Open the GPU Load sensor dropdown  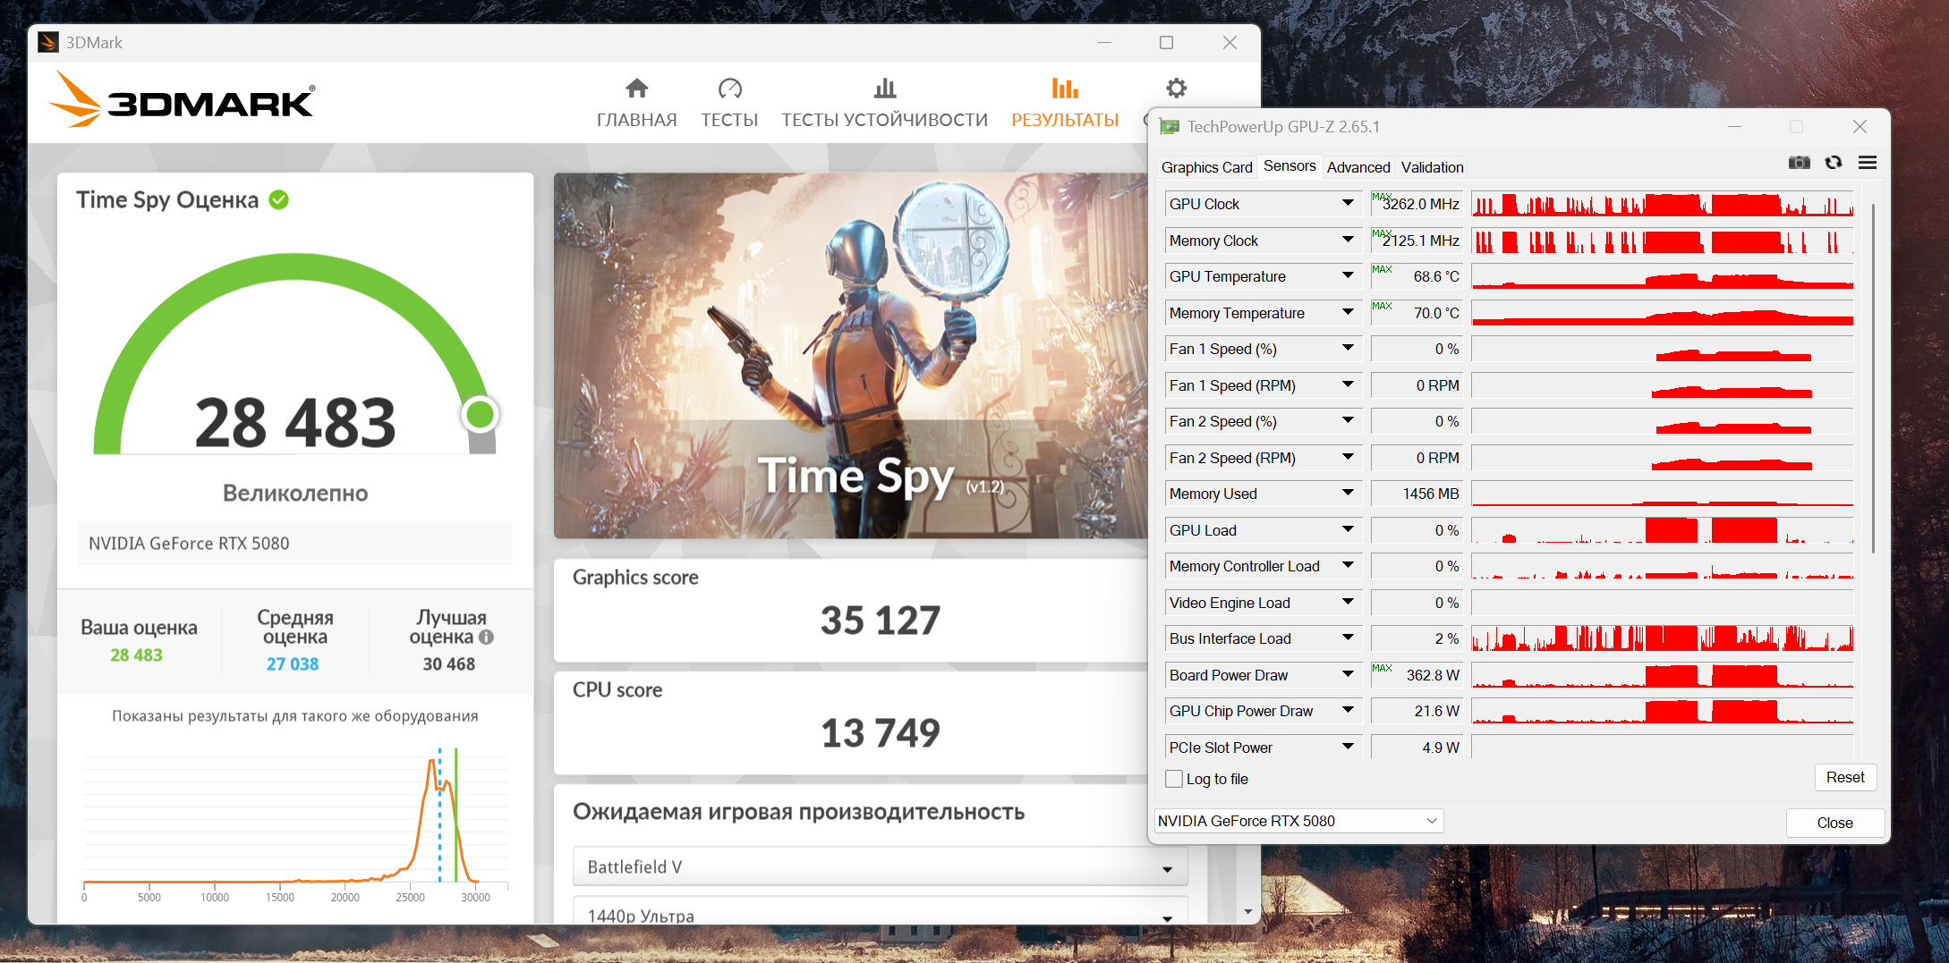click(x=1348, y=530)
